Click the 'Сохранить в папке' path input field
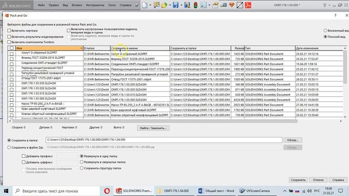 (164, 140)
